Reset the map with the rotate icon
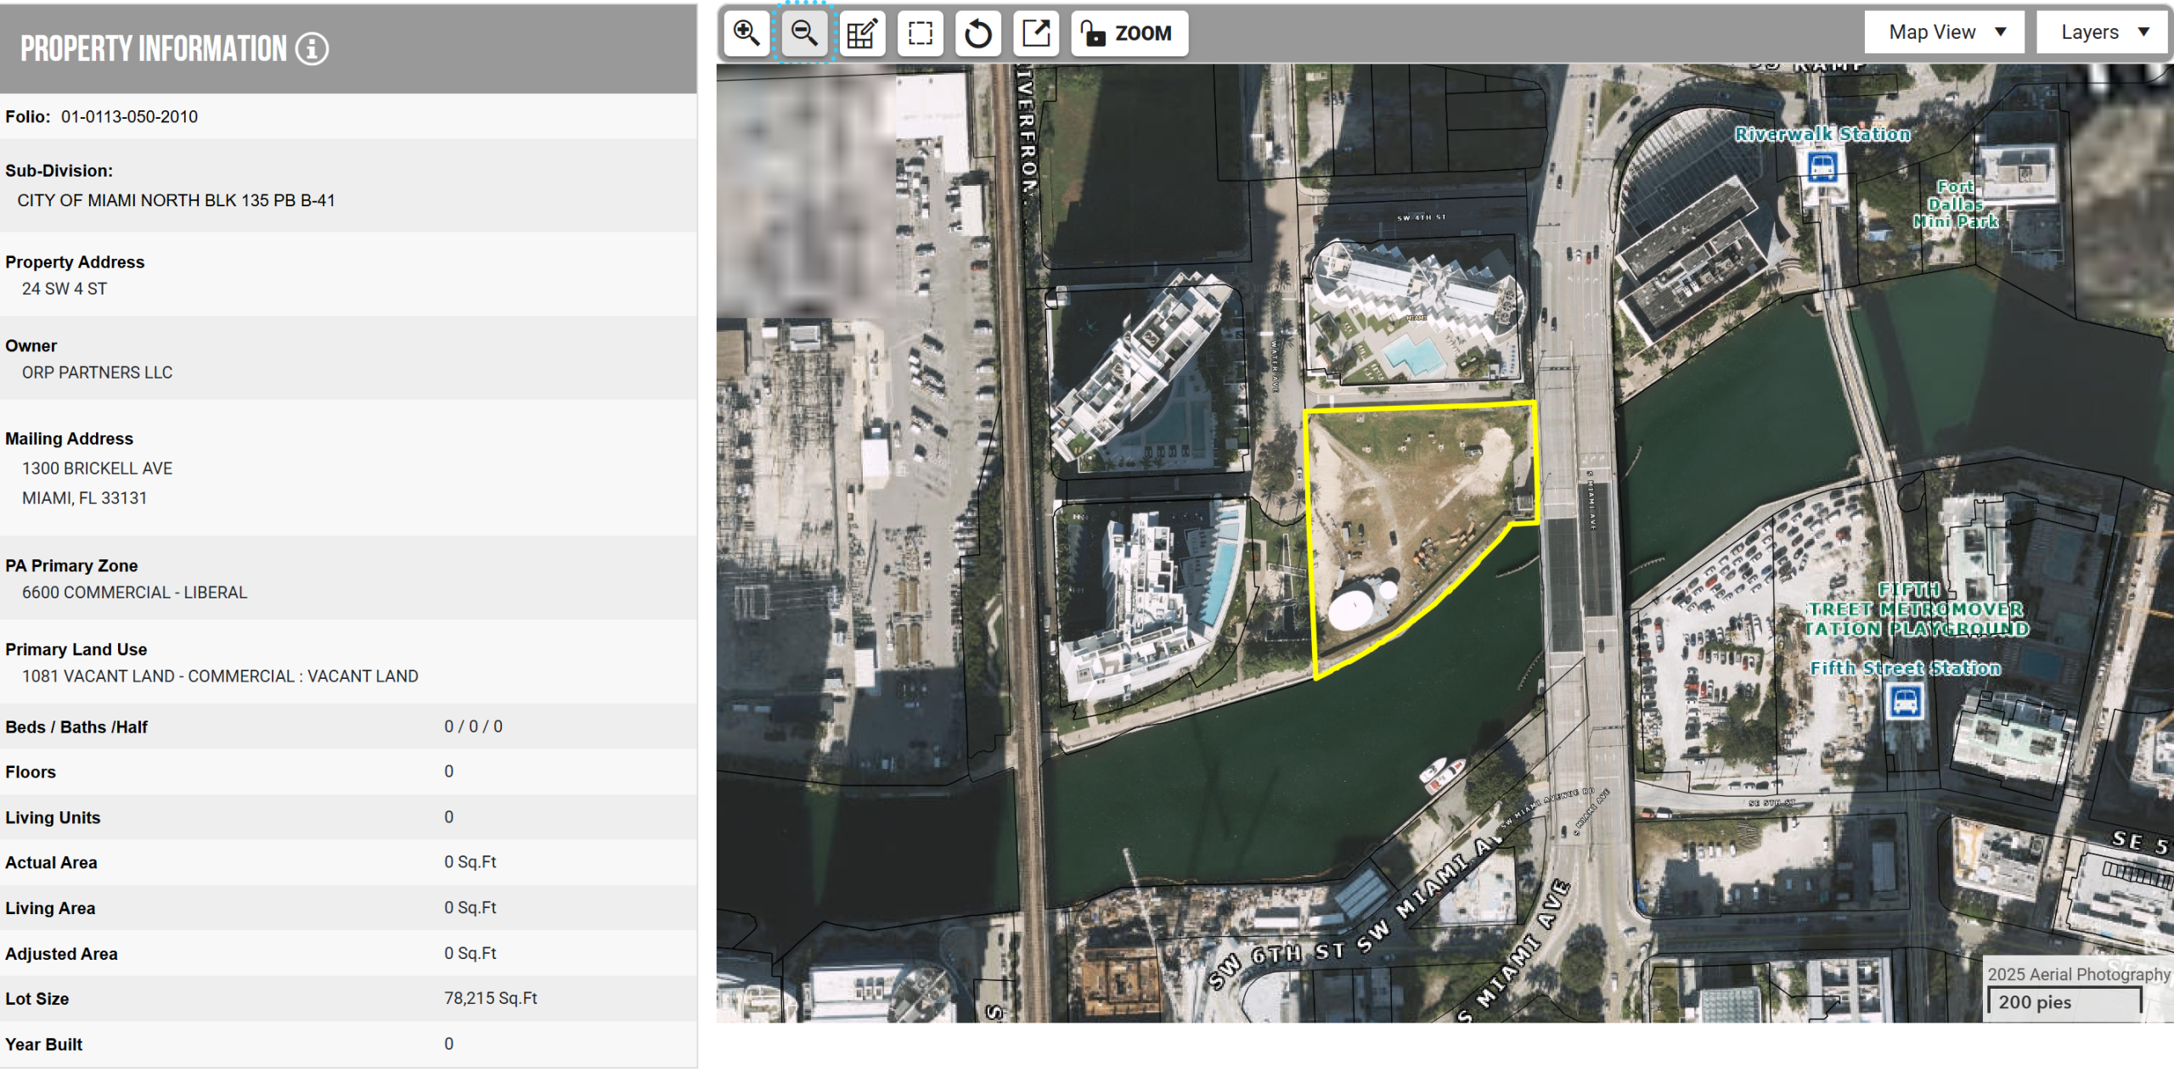This screenshot has height=1077, width=2174. click(x=977, y=34)
